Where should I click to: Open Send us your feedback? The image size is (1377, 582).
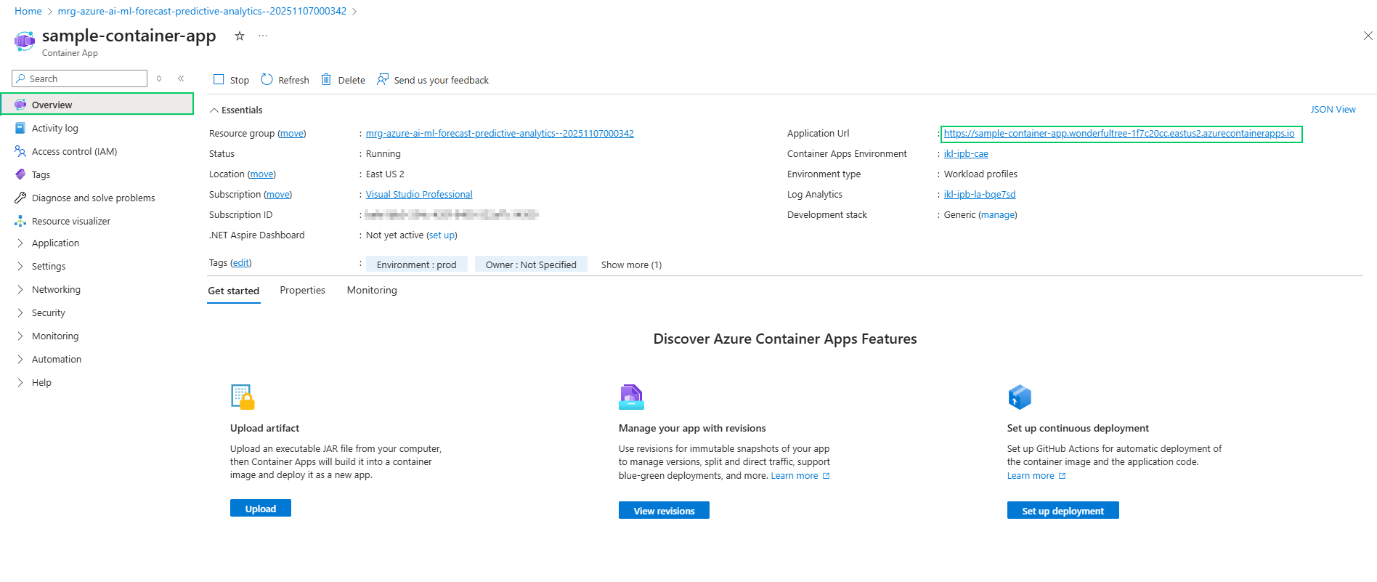point(433,80)
